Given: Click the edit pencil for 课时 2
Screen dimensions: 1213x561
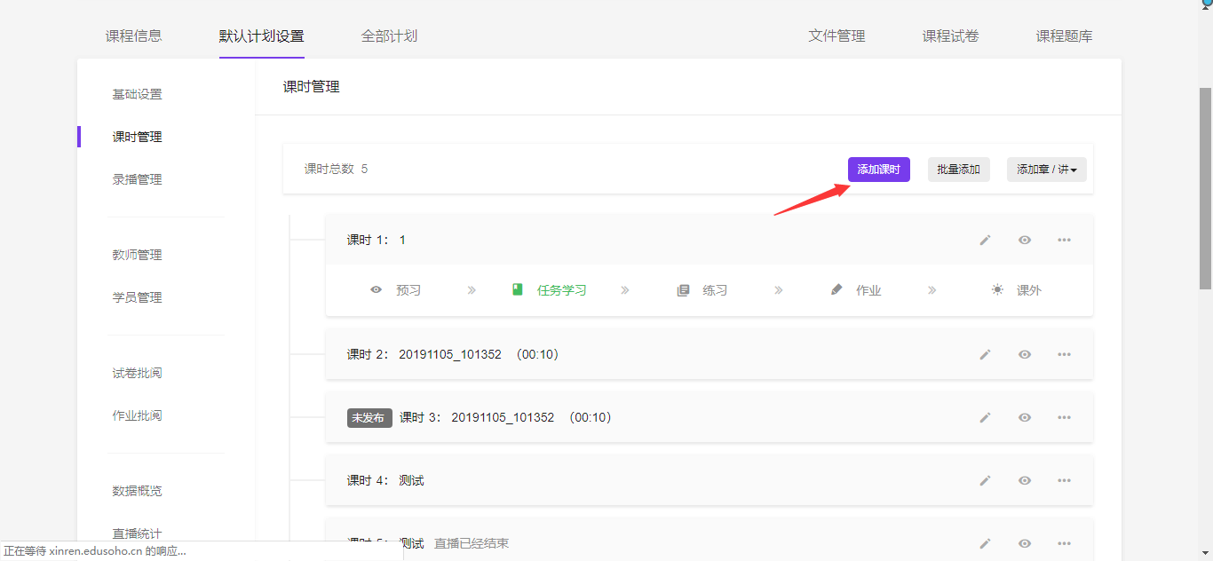Looking at the screenshot, I should tap(985, 354).
